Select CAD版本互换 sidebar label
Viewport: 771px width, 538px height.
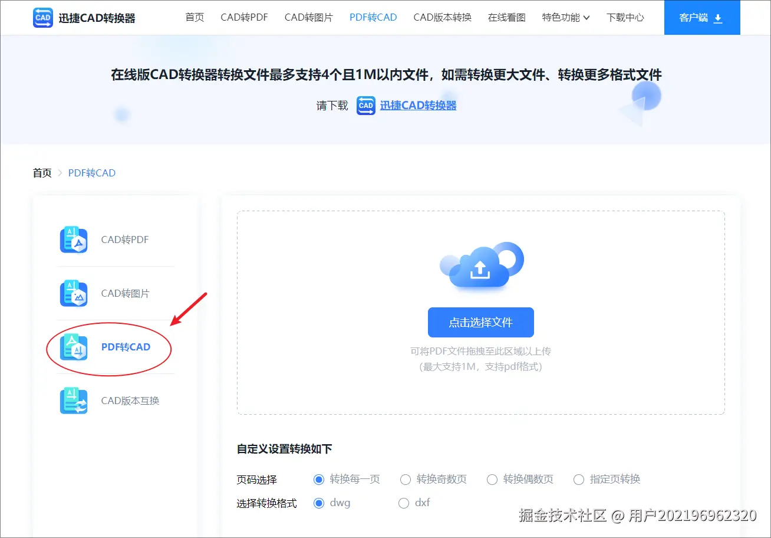[130, 401]
